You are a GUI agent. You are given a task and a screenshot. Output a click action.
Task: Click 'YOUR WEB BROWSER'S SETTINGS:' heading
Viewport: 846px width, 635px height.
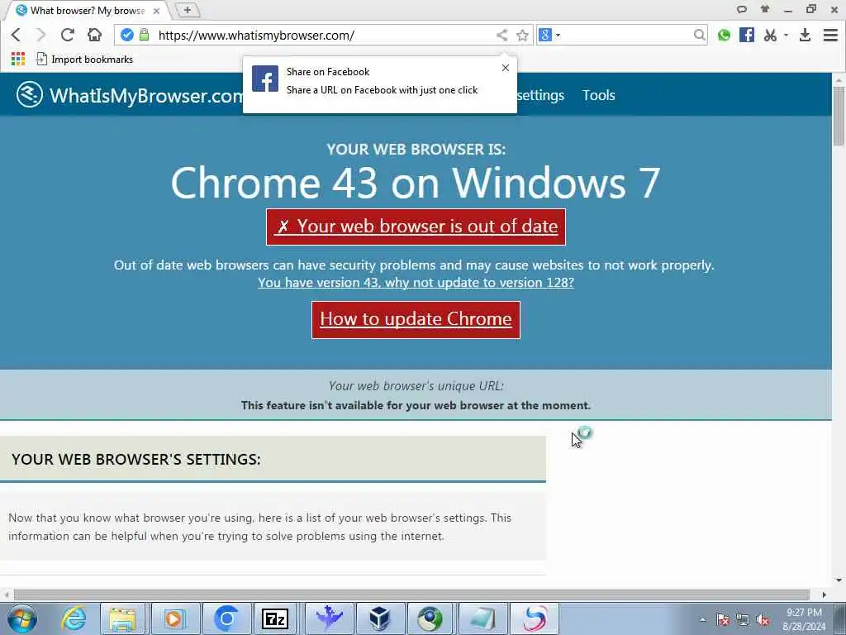(136, 460)
